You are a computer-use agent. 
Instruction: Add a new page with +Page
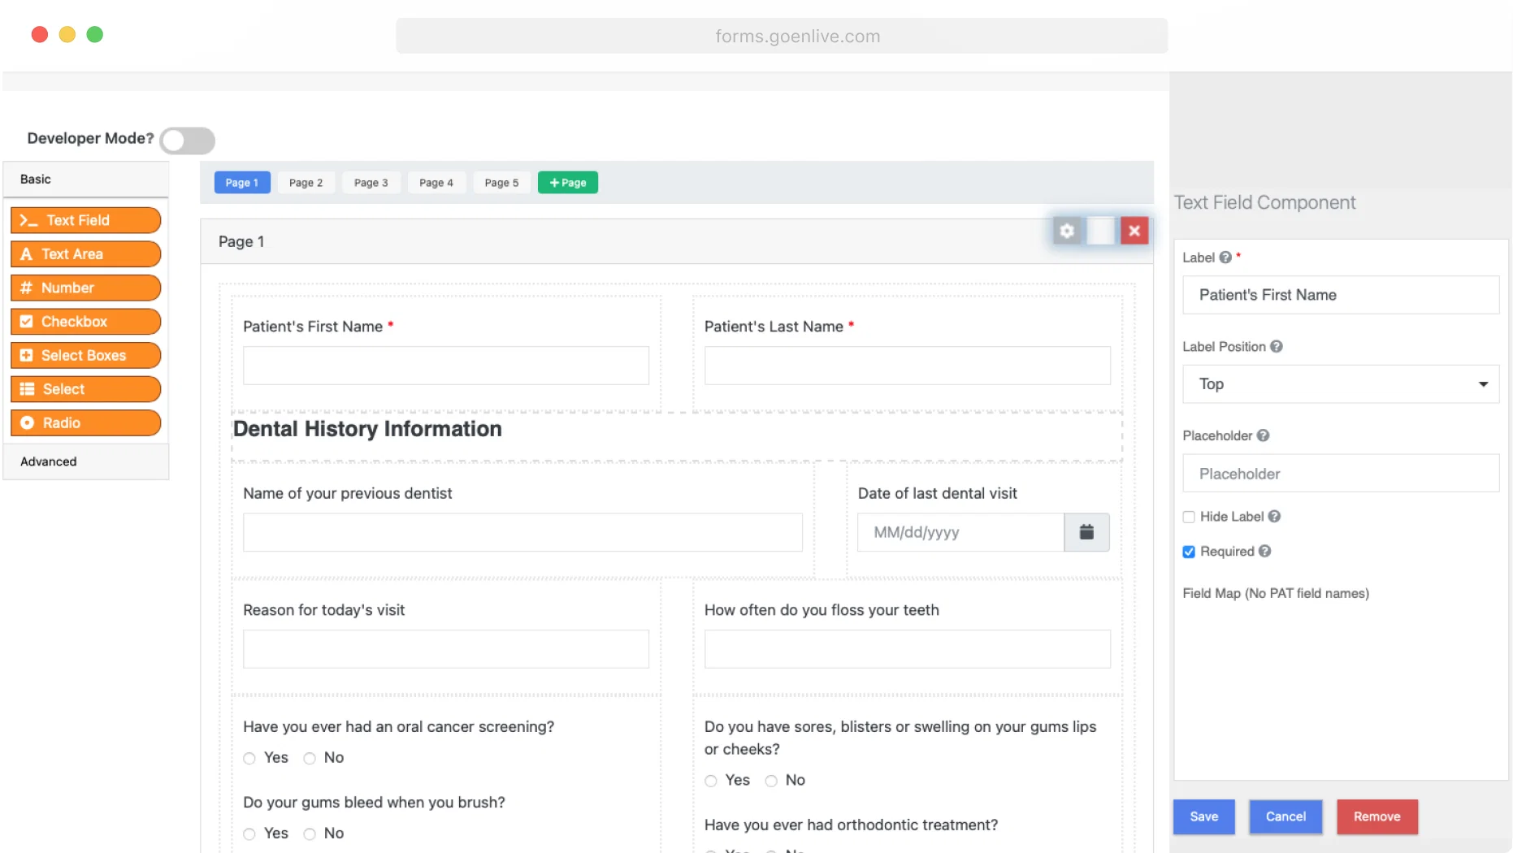(567, 183)
